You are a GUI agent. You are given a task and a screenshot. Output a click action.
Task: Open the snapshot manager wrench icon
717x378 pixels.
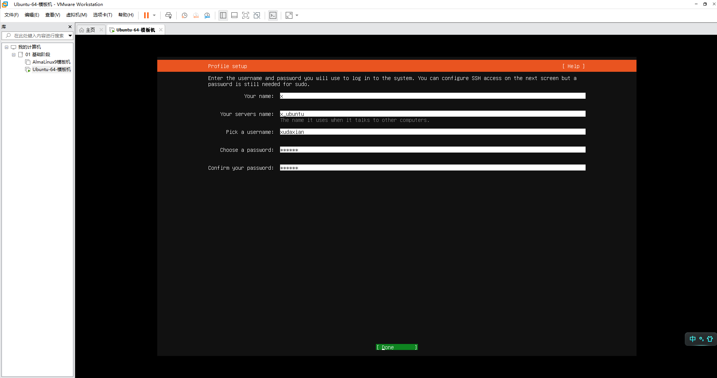click(x=207, y=15)
